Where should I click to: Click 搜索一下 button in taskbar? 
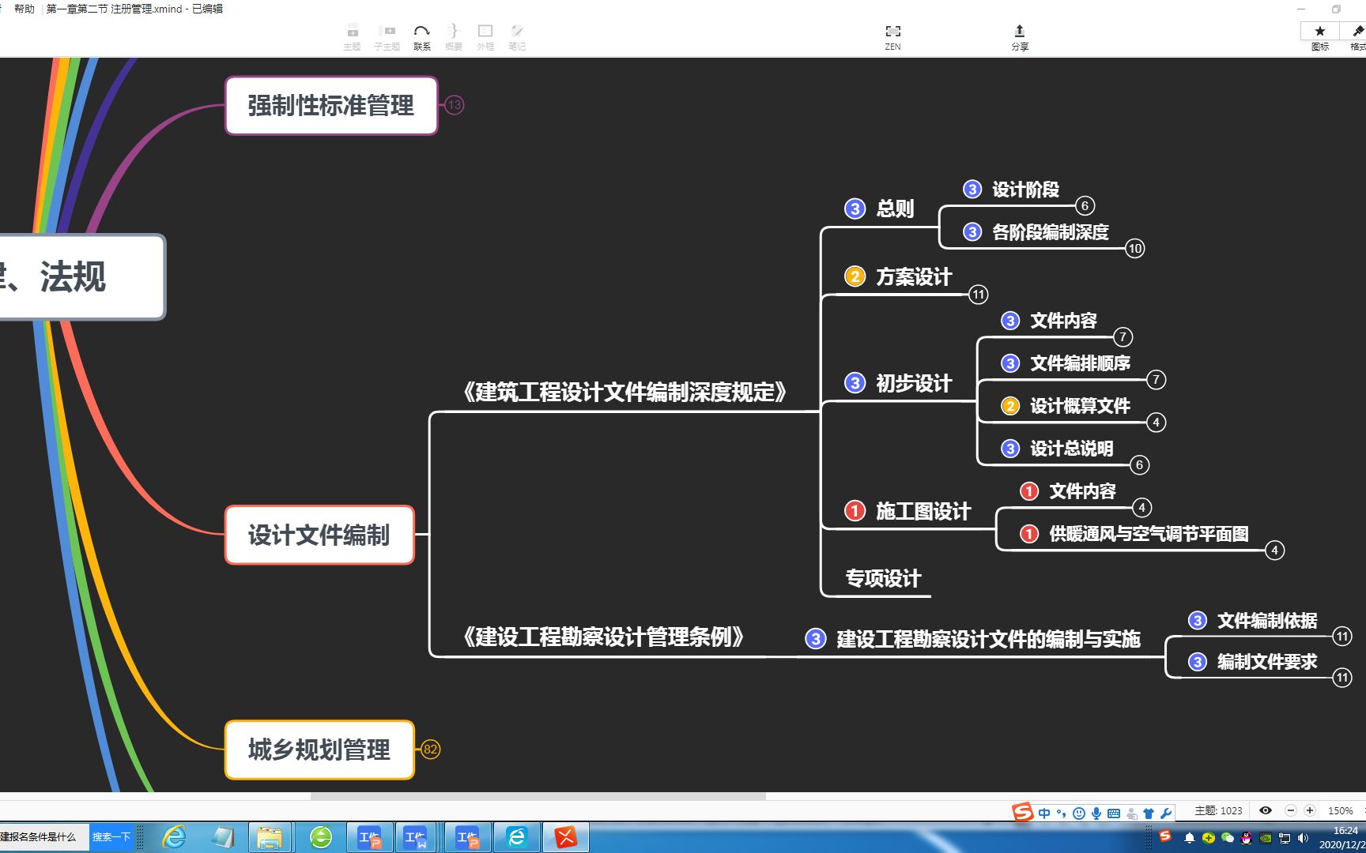[x=111, y=837]
